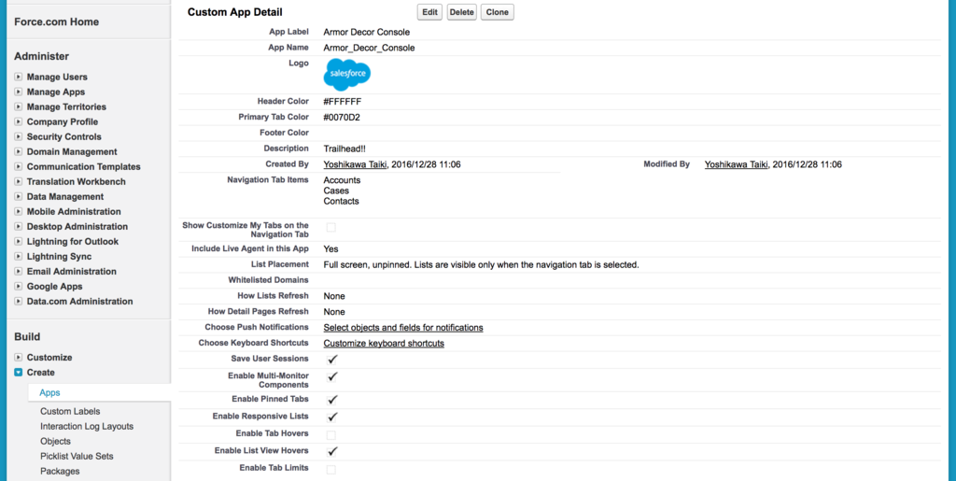Open the Email Administration label

(71, 271)
